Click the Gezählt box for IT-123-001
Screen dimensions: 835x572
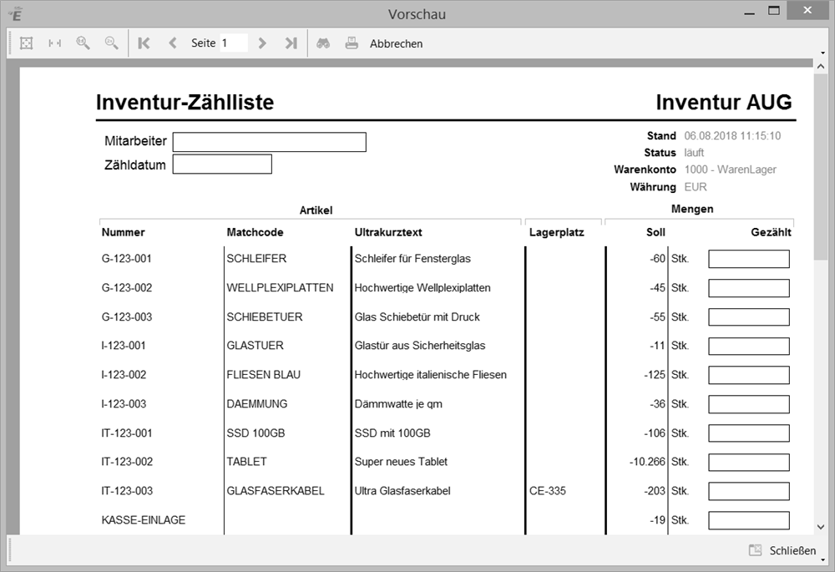pos(749,433)
